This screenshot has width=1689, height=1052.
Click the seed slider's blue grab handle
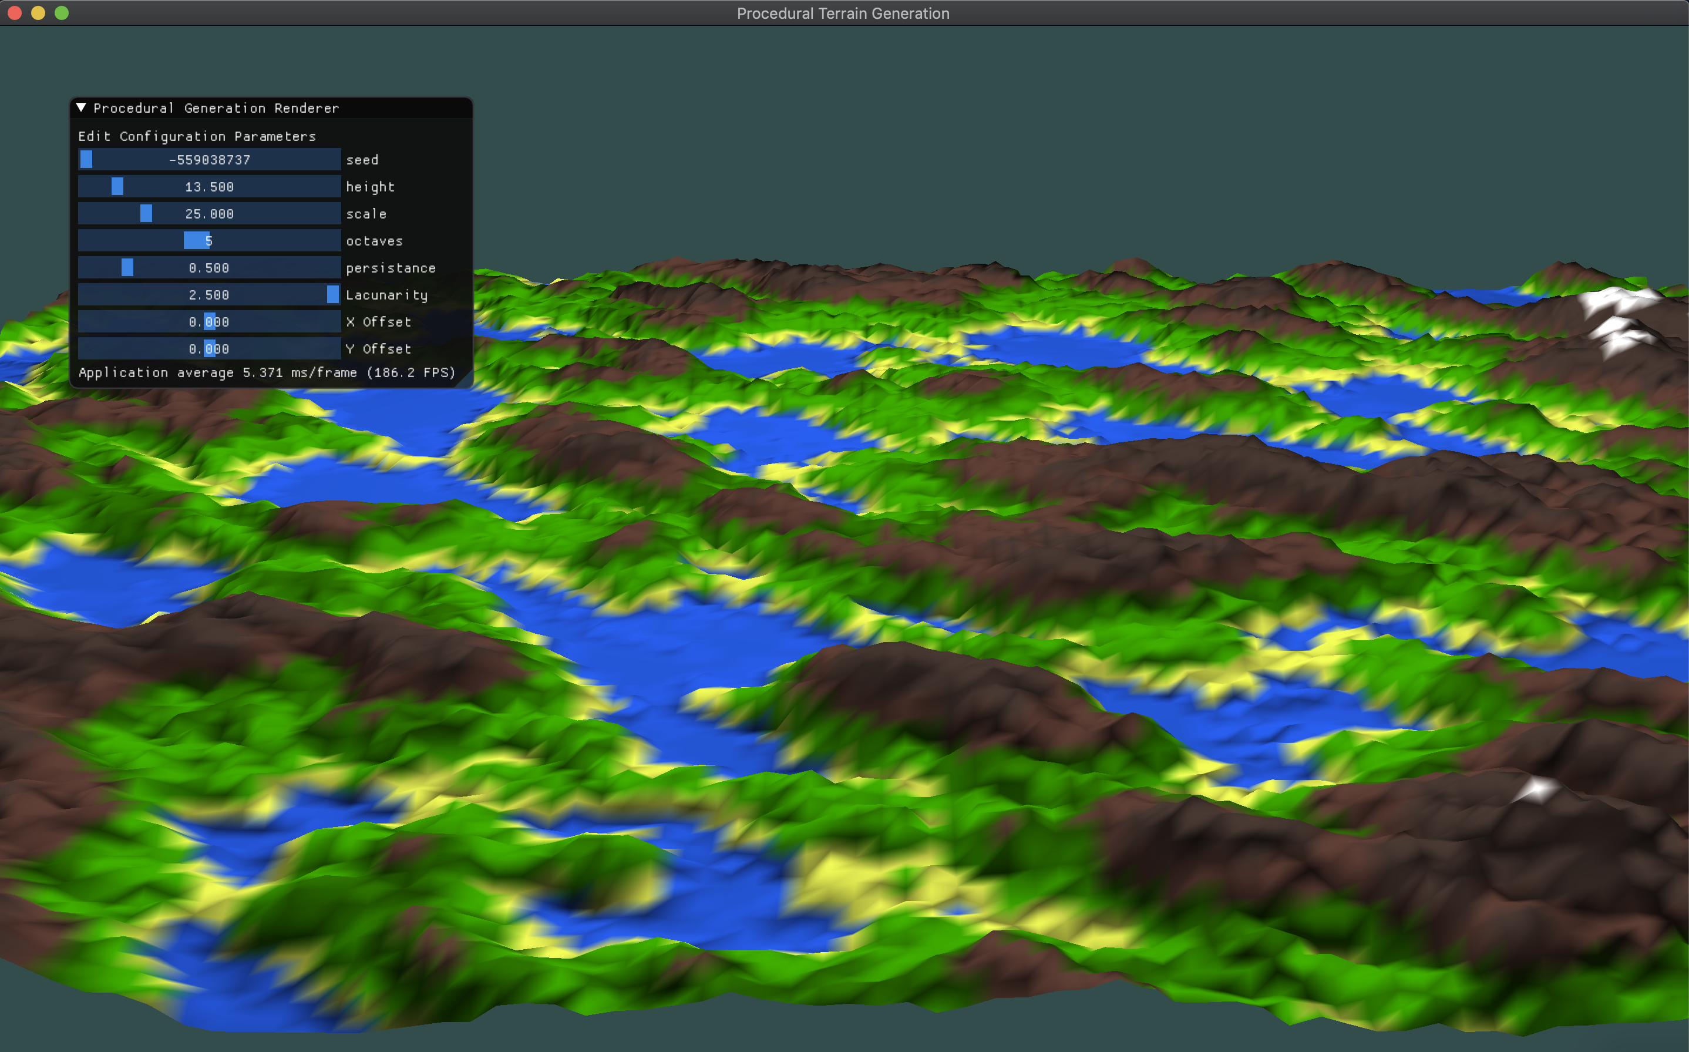(x=86, y=159)
